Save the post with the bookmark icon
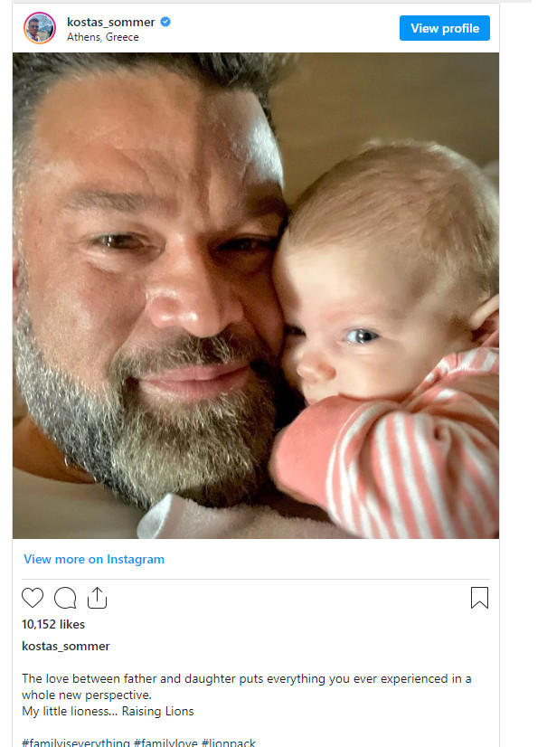The width and height of the screenshot is (547, 747). [479, 598]
